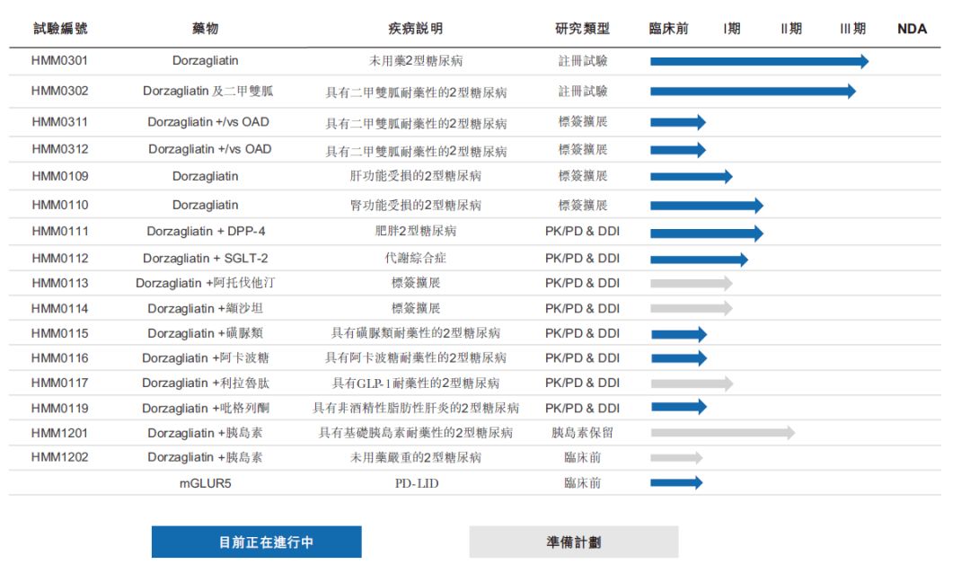Click the 胰島素保留 study type cell
The image size is (970, 573).
point(582,433)
